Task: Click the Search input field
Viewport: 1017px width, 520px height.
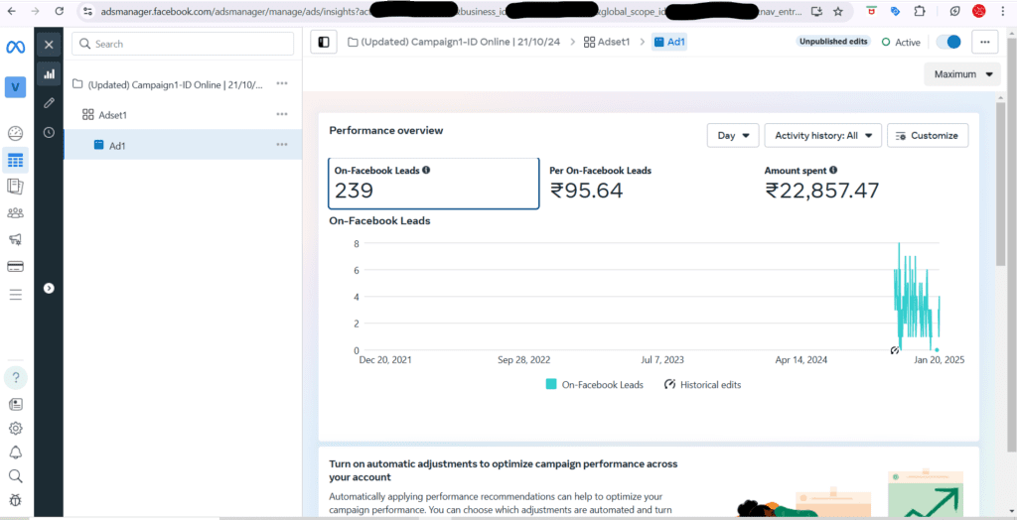Action: (183, 44)
